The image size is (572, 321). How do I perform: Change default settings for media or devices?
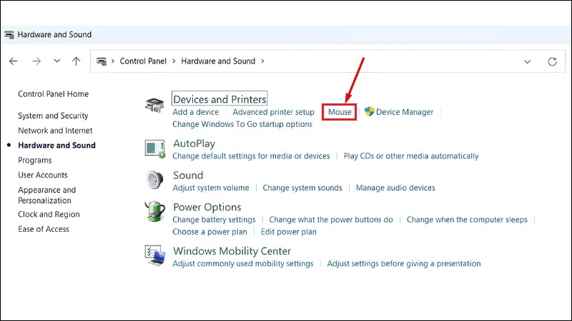(x=251, y=156)
